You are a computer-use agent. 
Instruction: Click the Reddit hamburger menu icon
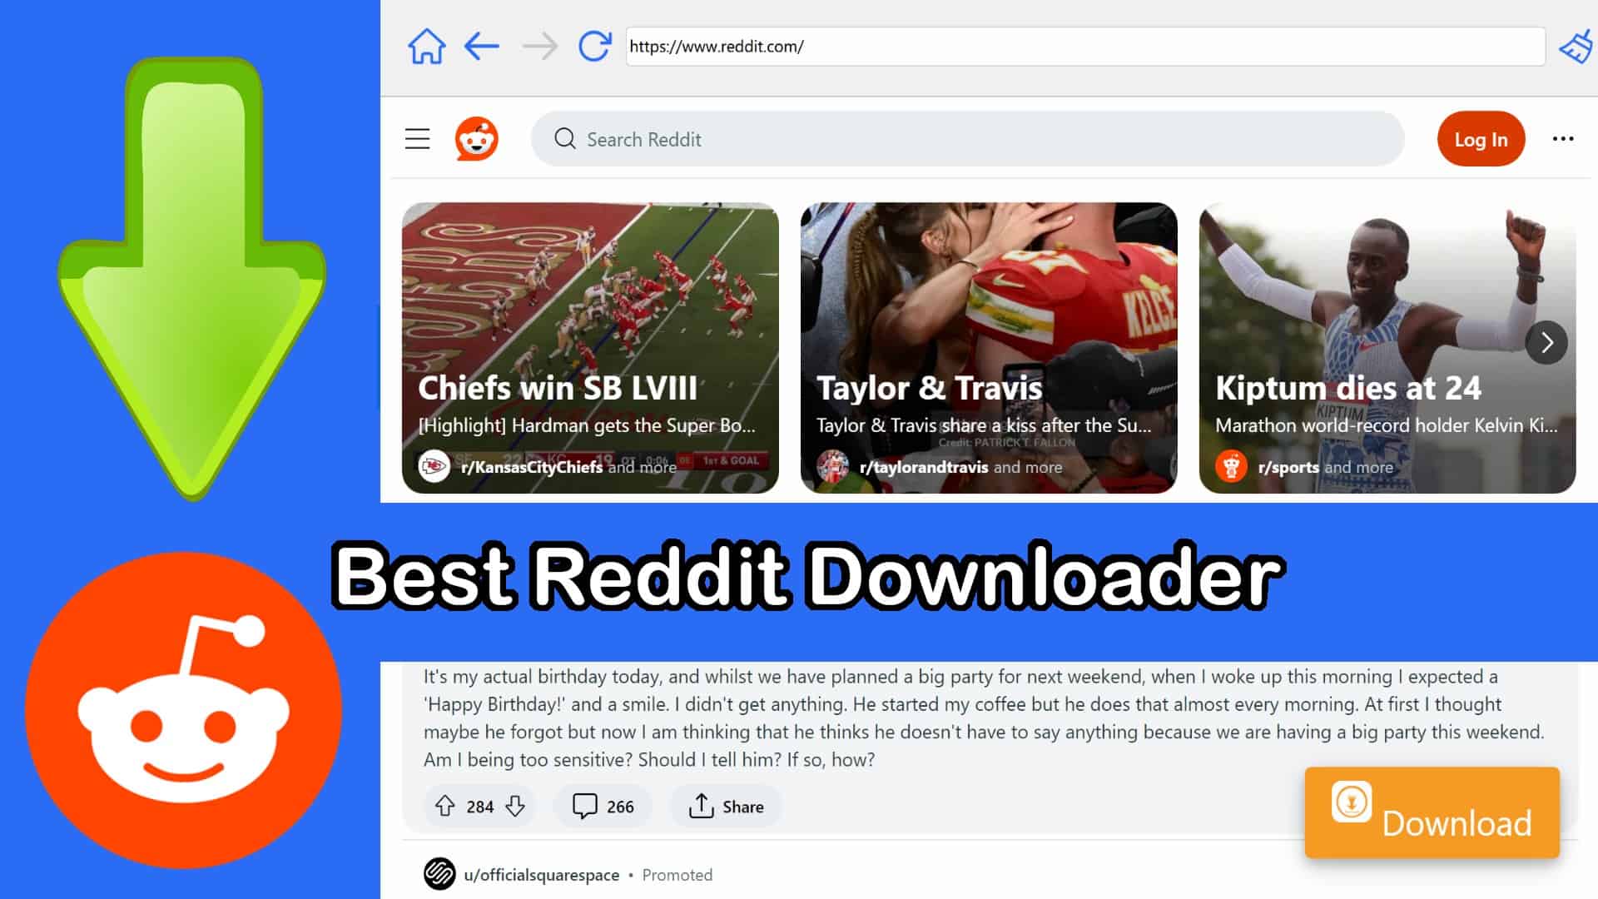[x=417, y=138]
